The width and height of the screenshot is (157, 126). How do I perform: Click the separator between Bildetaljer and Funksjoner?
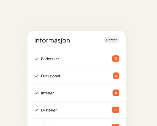tap(76, 67)
